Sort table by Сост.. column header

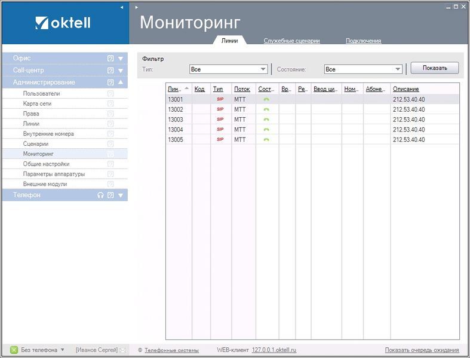click(x=266, y=89)
